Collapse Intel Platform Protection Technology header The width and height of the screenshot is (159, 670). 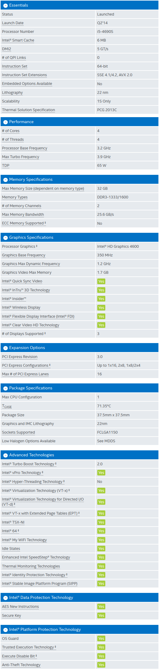pyautogui.click(x=79, y=630)
